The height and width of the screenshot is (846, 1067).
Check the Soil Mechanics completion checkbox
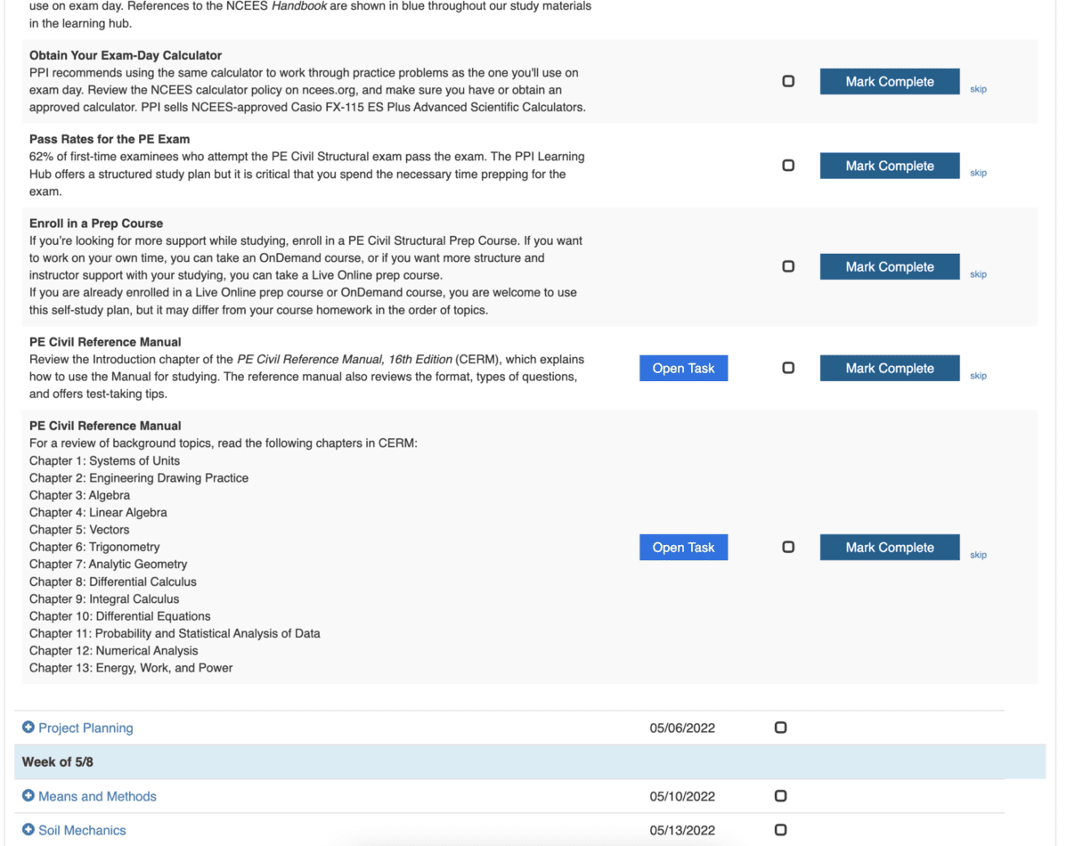coord(780,830)
